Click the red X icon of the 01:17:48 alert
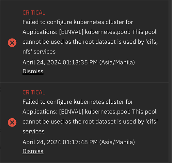Screen dimensions: 172x163 [x=12, y=122]
